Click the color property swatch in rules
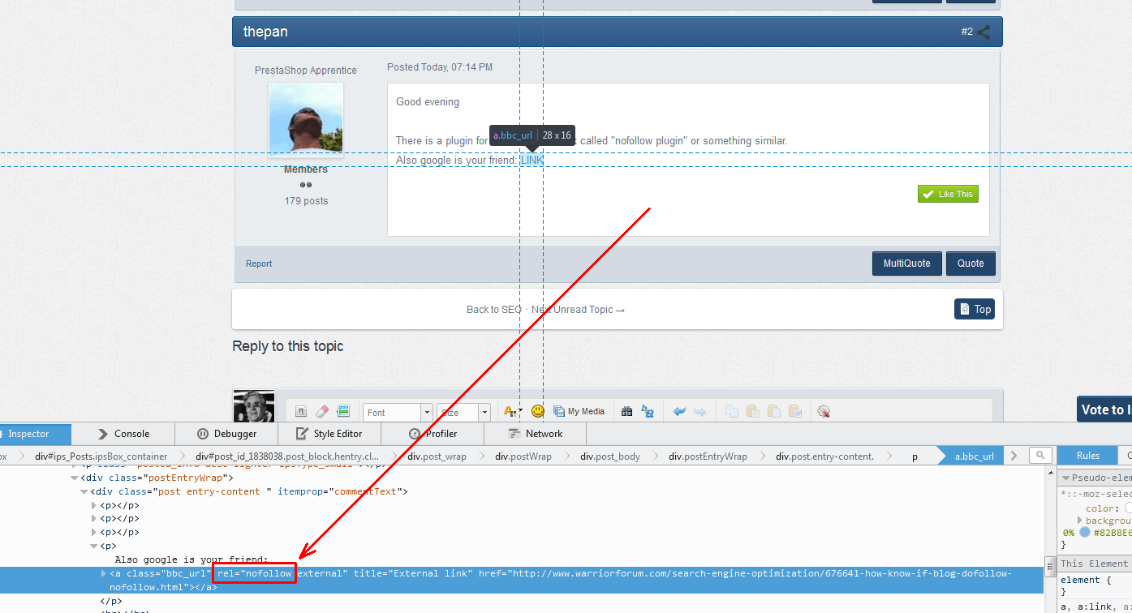Image resolution: width=1132 pixels, height=613 pixels. (1127, 508)
